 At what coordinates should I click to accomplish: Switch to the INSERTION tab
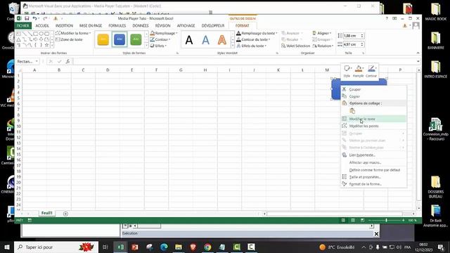click(64, 25)
